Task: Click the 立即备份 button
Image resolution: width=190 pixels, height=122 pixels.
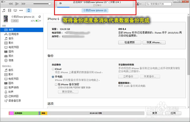Action: tap(128, 77)
